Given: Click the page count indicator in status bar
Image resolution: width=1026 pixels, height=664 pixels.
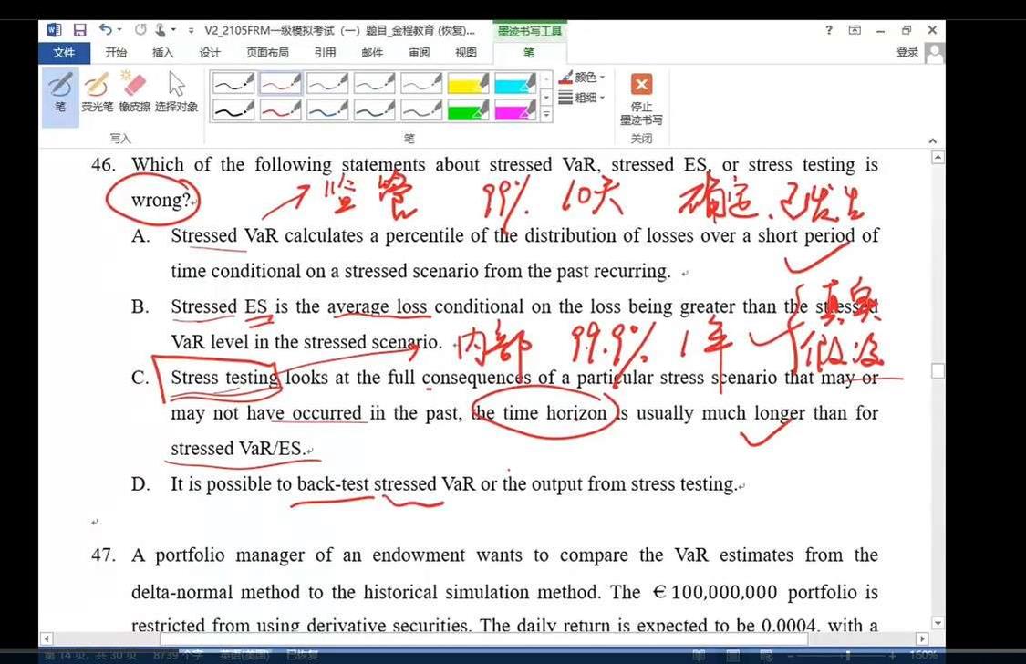Looking at the screenshot, I should point(89,655).
